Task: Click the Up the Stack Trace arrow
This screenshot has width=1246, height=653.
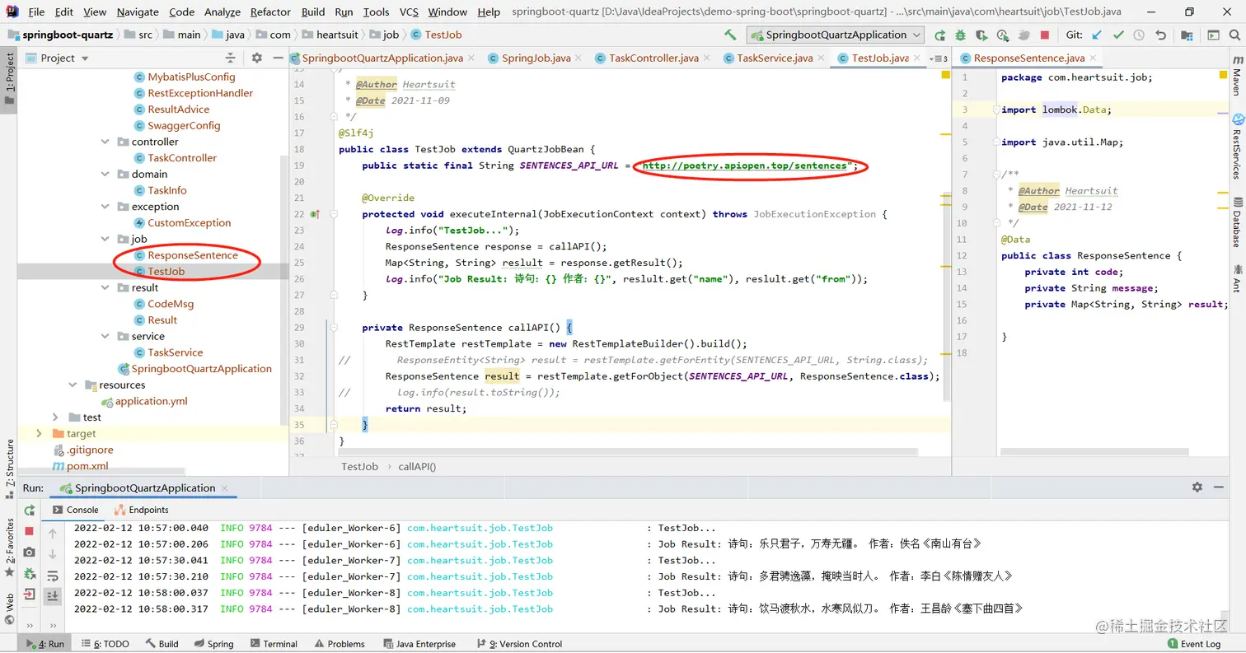Action: [52, 533]
